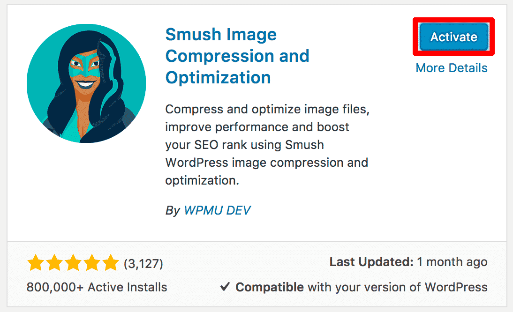Click the fifth rating star
The width and height of the screenshot is (513, 312).
(x=111, y=263)
